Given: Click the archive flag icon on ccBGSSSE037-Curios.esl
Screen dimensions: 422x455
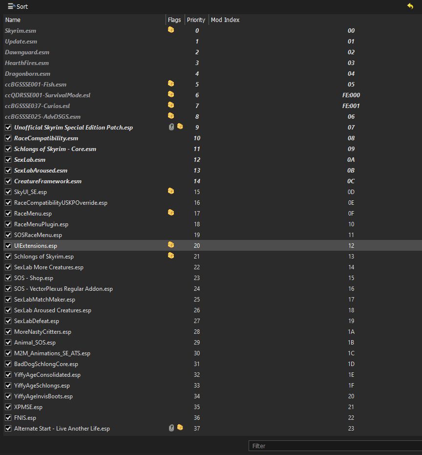Looking at the screenshot, I should [x=171, y=105].
